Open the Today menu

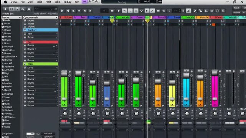pos(67,2)
